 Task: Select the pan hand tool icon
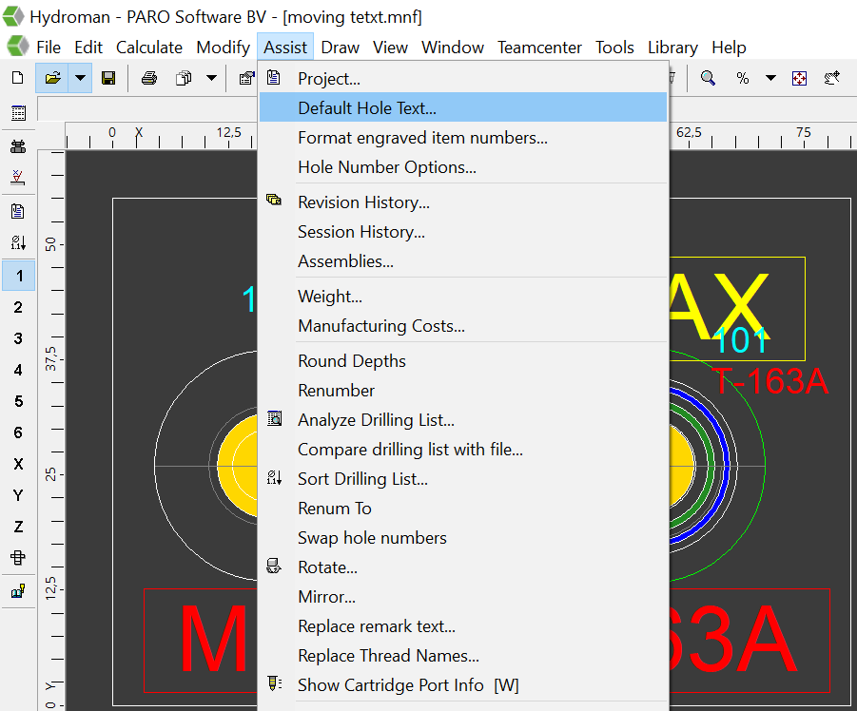(833, 78)
